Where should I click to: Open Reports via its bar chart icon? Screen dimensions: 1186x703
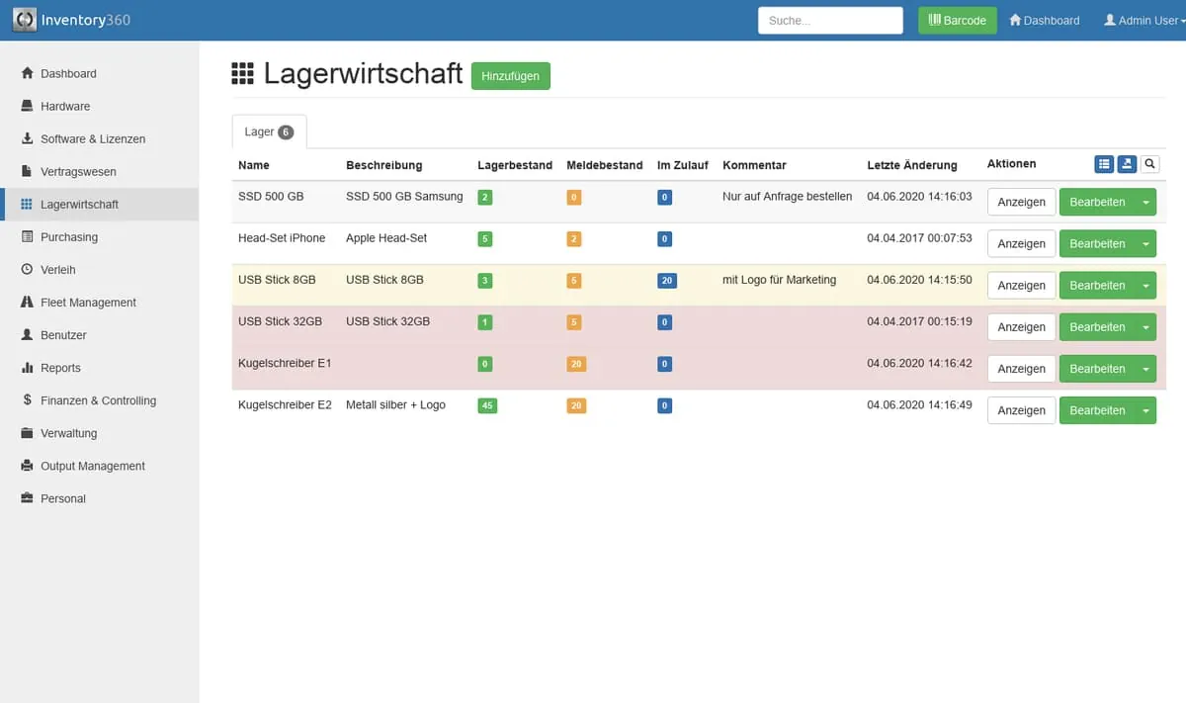(28, 368)
